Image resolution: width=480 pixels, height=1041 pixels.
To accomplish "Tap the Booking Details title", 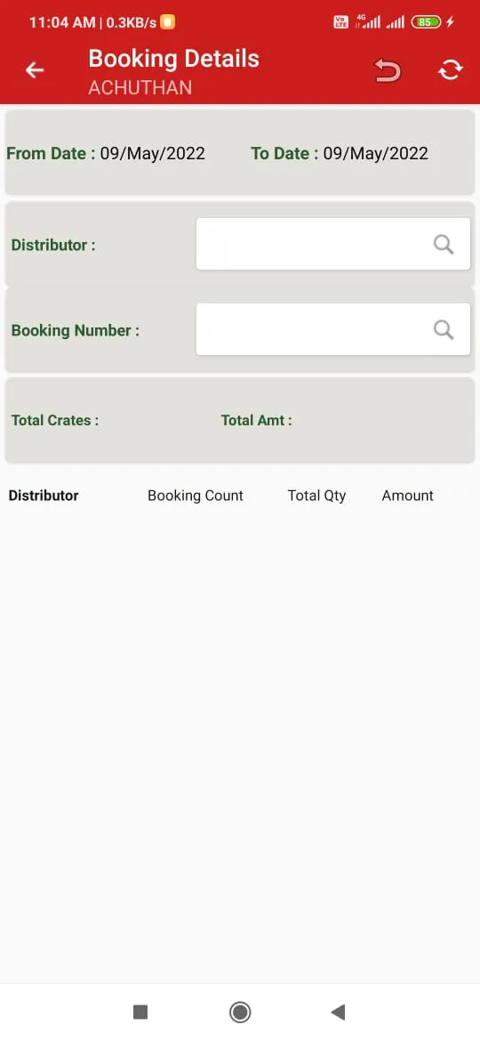I will pos(173,59).
